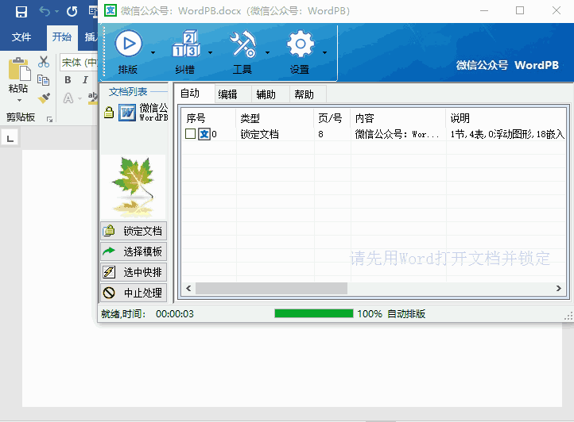Click the 页/号 column header

click(x=332, y=118)
